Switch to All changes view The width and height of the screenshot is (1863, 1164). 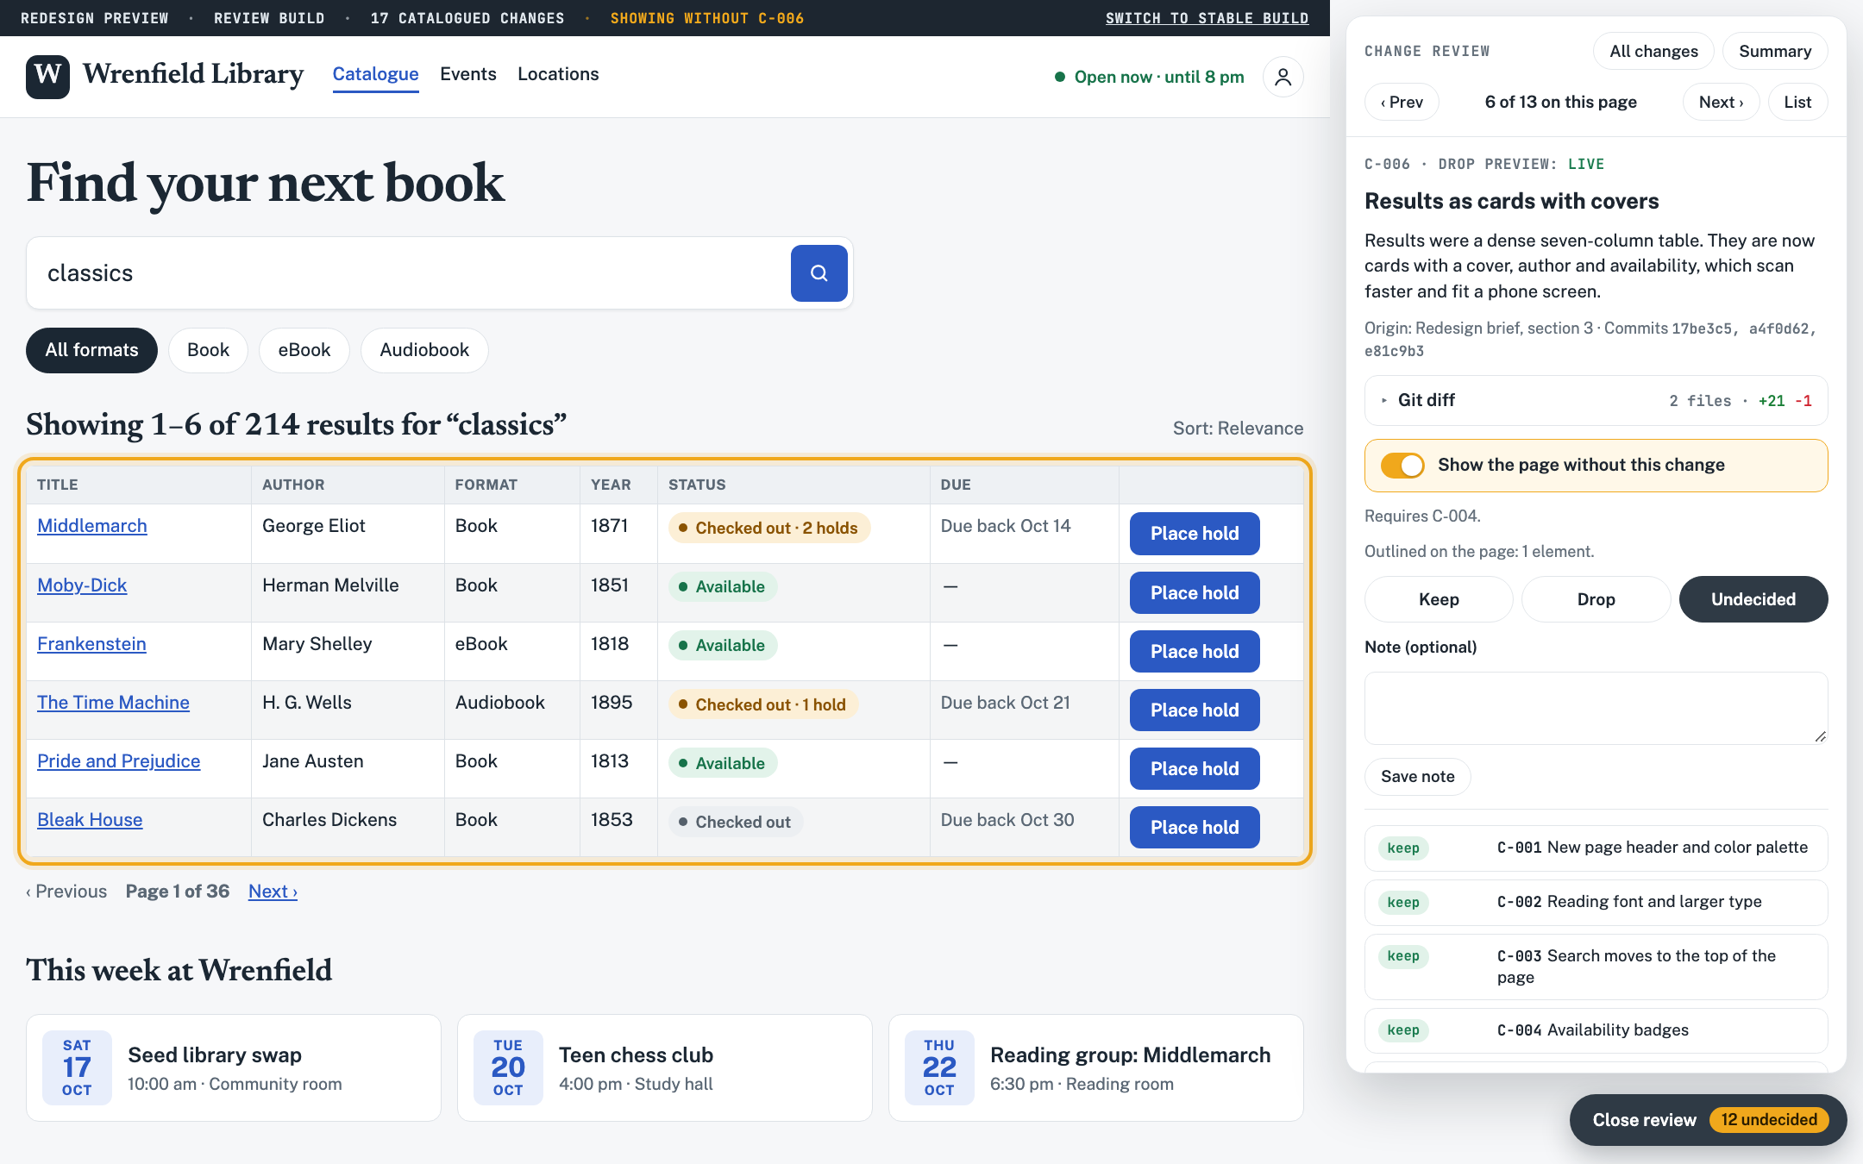1653,52
